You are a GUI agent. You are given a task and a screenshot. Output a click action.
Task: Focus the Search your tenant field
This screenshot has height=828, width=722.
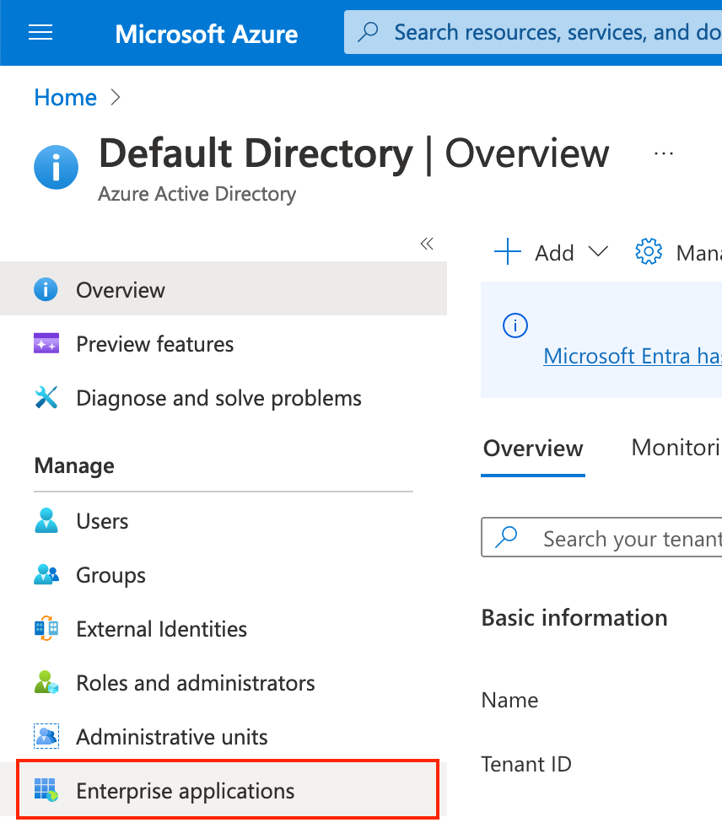tap(601, 538)
